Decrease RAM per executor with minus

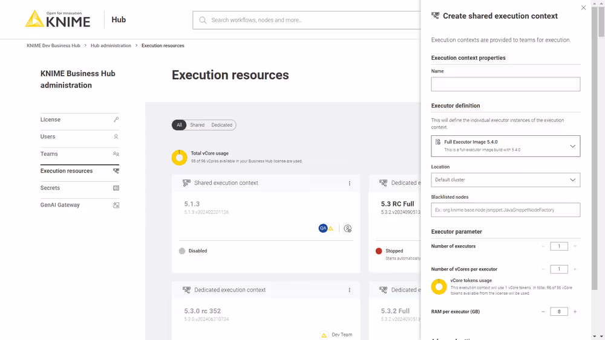tap(543, 312)
